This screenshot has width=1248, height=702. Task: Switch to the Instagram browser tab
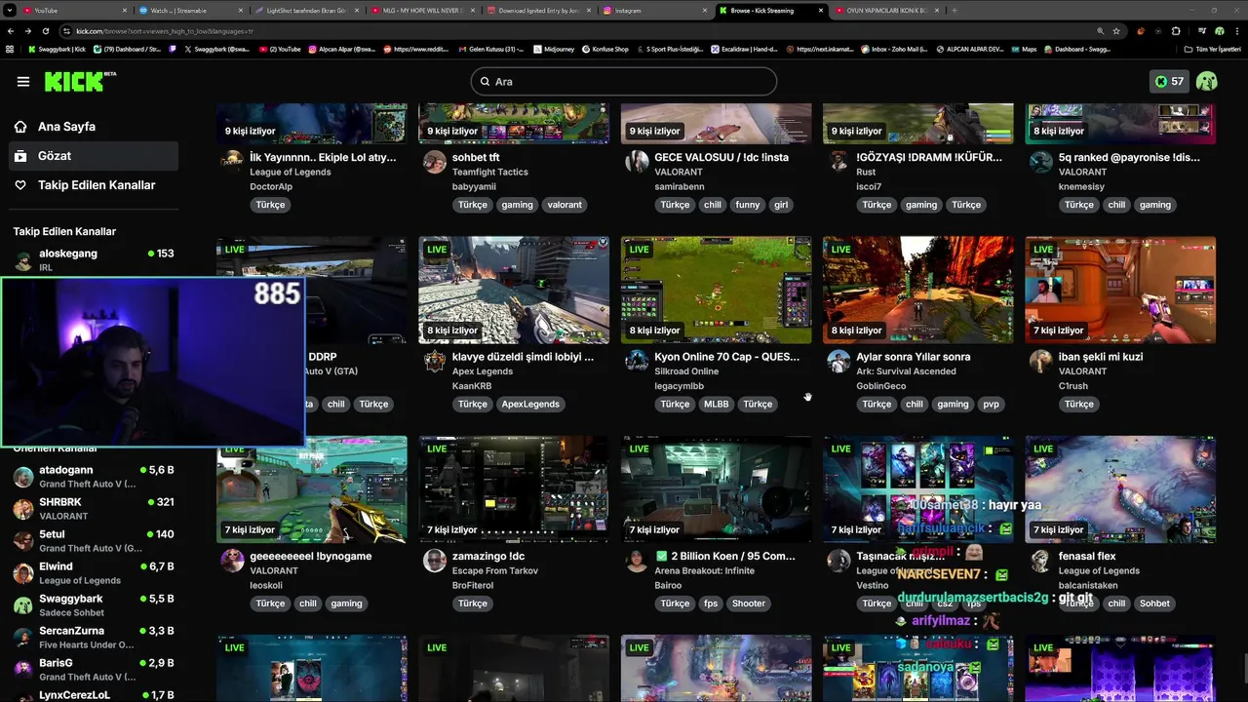(653, 10)
